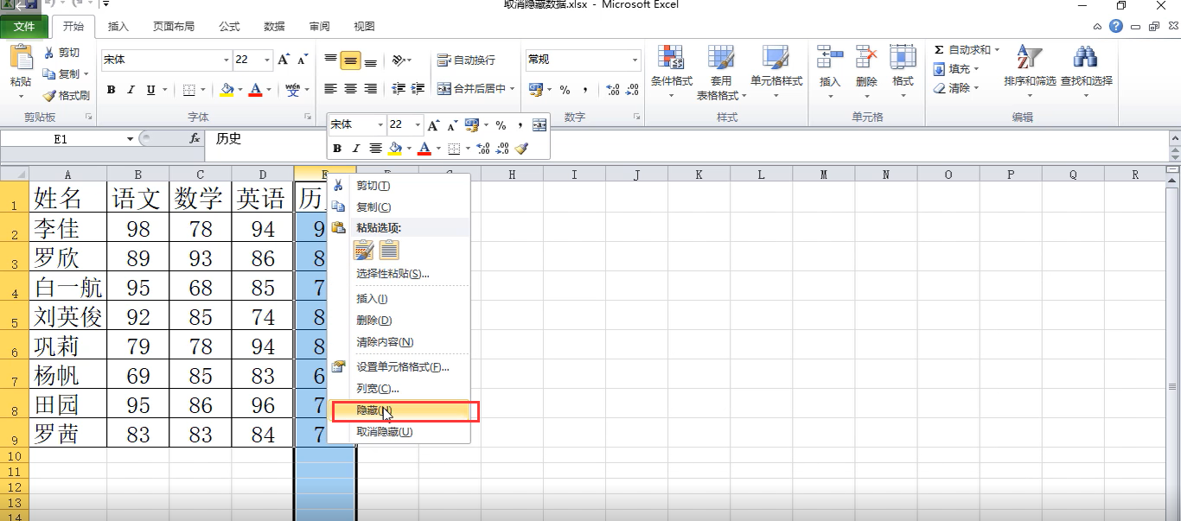Choose 选择性粘贴(S)... in context menu
This screenshot has height=521, width=1181.
pos(399,274)
